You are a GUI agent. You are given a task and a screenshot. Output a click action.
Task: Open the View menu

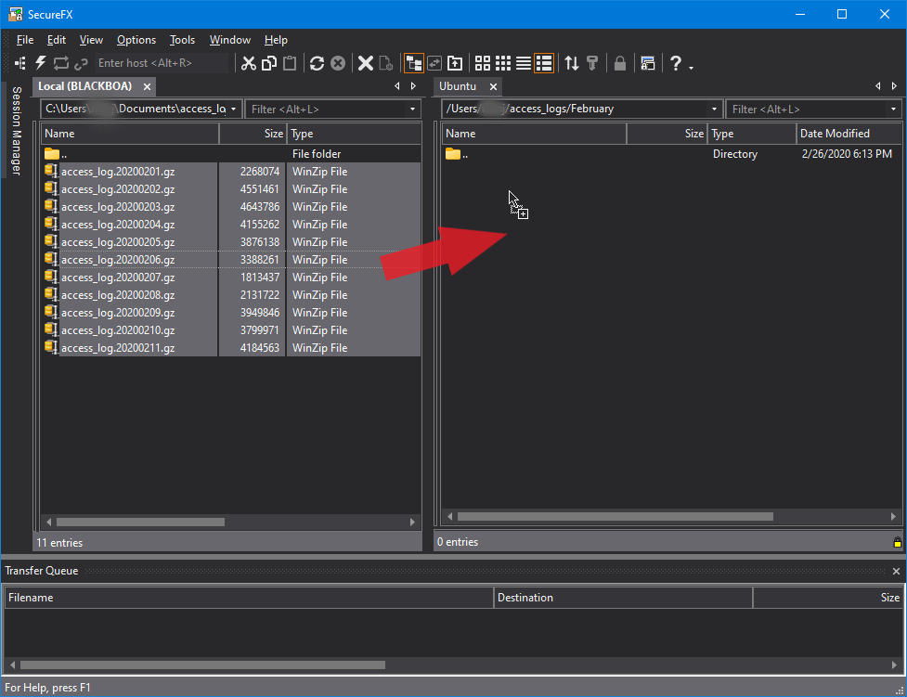91,40
